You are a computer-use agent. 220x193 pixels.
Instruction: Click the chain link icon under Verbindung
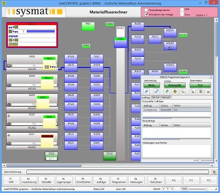(157, 91)
